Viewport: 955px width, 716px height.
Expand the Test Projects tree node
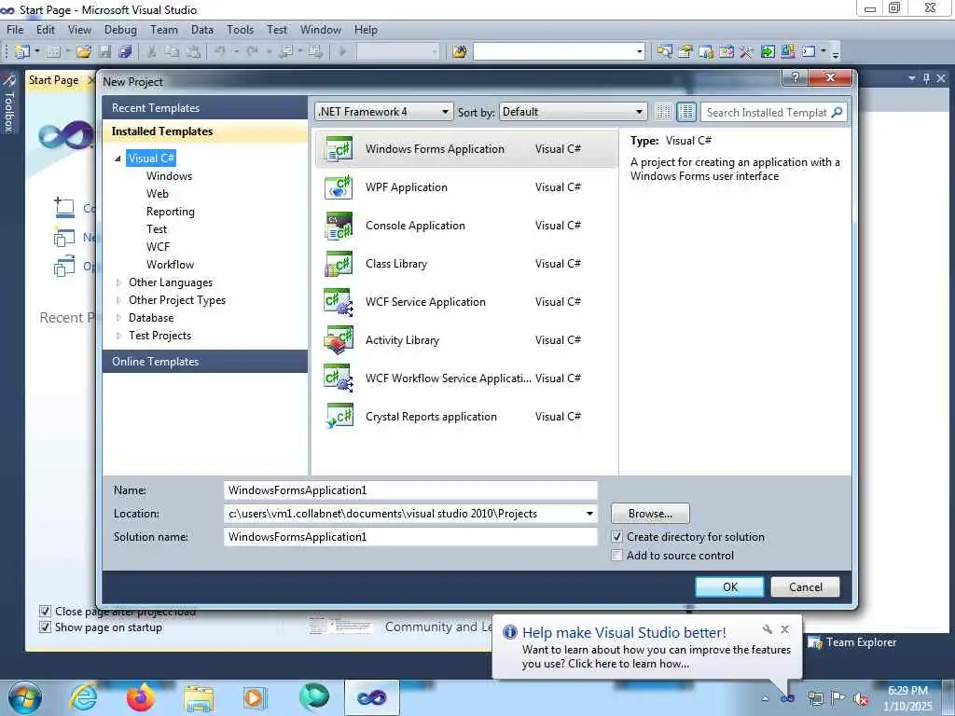[x=118, y=336]
